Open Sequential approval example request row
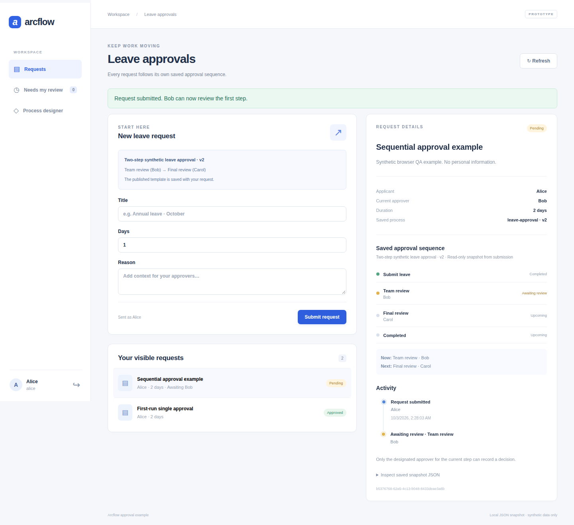574x525 pixels. click(232, 383)
